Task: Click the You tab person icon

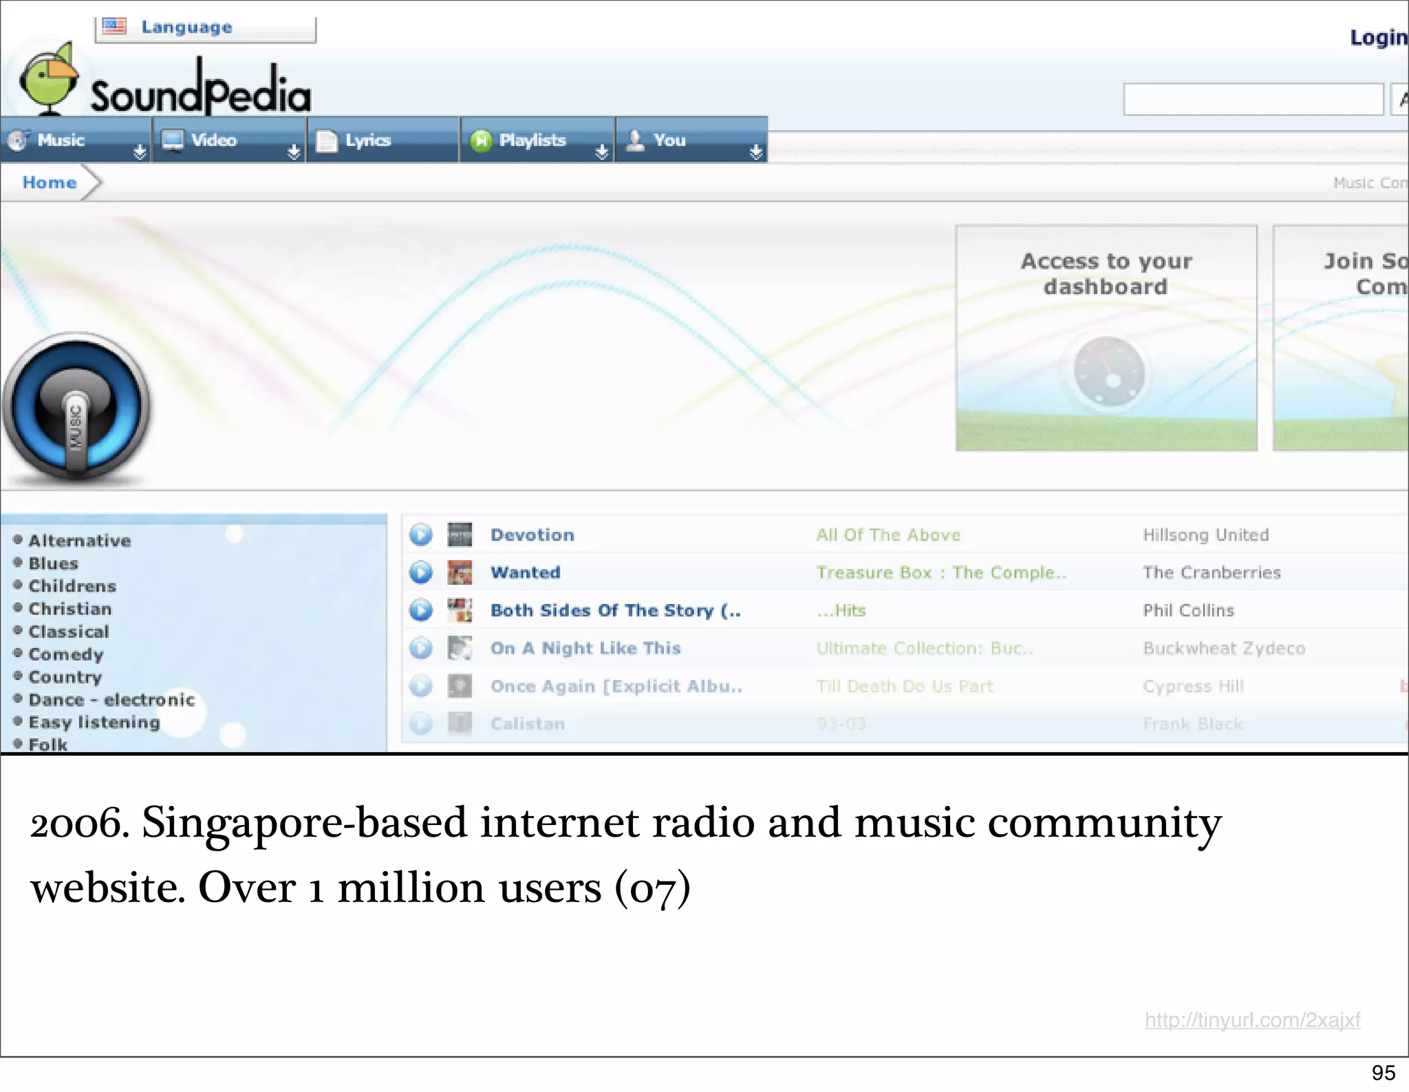Action: coord(635,140)
